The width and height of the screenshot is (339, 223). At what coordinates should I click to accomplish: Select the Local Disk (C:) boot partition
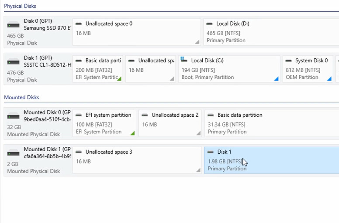coord(229,69)
